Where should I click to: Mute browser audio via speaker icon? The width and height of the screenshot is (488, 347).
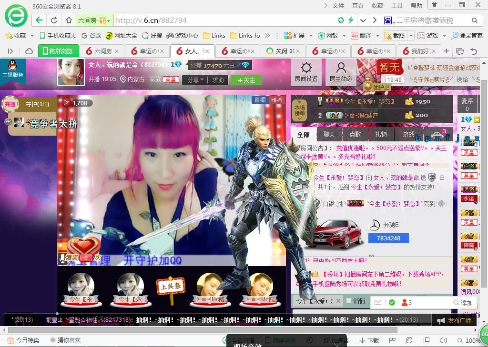(443, 340)
